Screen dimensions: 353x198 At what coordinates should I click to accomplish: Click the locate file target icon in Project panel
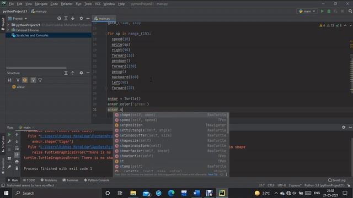coord(59,18)
